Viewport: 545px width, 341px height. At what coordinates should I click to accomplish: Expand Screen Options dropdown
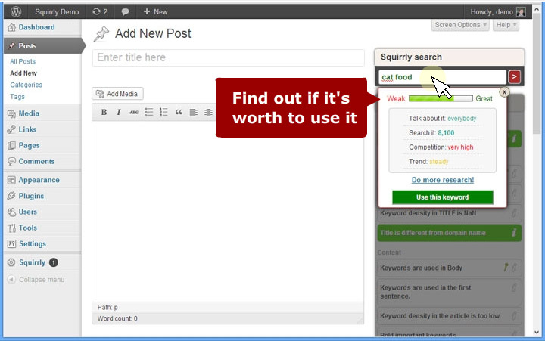point(460,25)
